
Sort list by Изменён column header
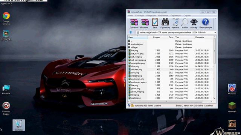pyautogui.click(x=204, y=37)
